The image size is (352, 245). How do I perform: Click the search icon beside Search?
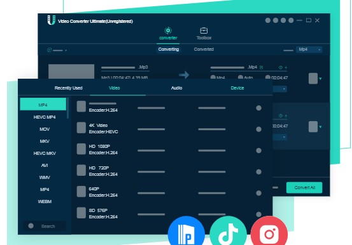(31, 226)
